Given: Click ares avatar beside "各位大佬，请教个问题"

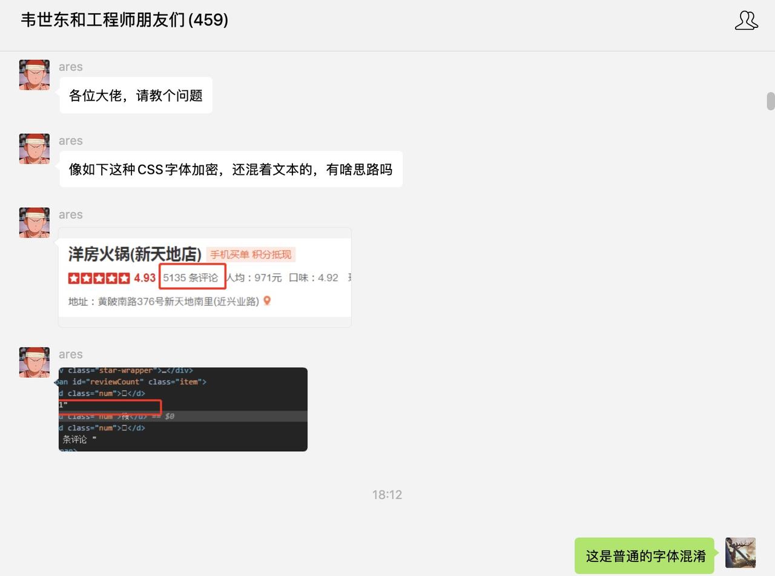Looking at the screenshot, I should pos(35,75).
